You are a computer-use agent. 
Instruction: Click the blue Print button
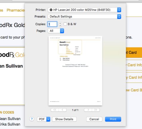[x=113, y=119]
